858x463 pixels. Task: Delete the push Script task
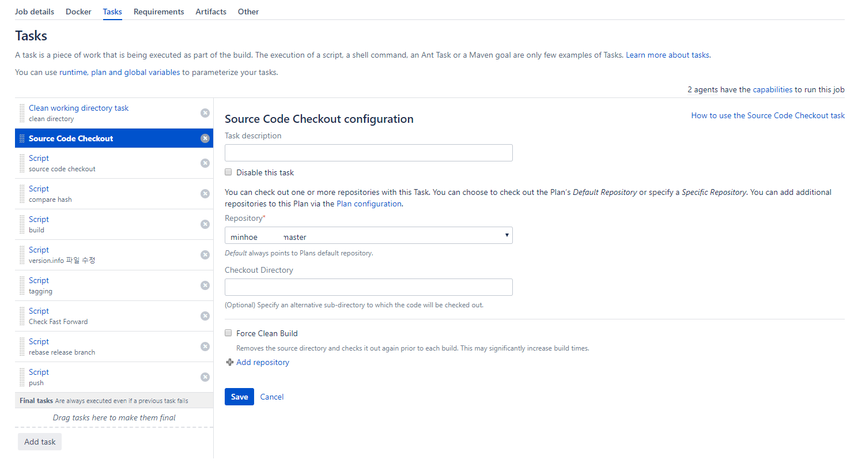[205, 377]
